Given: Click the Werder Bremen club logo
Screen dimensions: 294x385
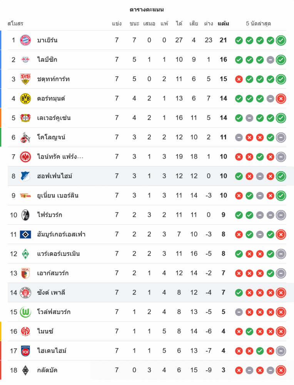Looking at the screenshot, I should click(25, 254).
